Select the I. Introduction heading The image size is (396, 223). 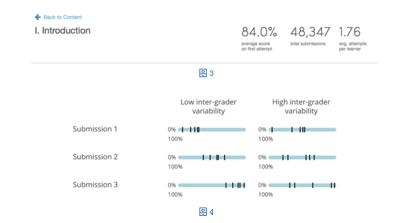[63, 31]
